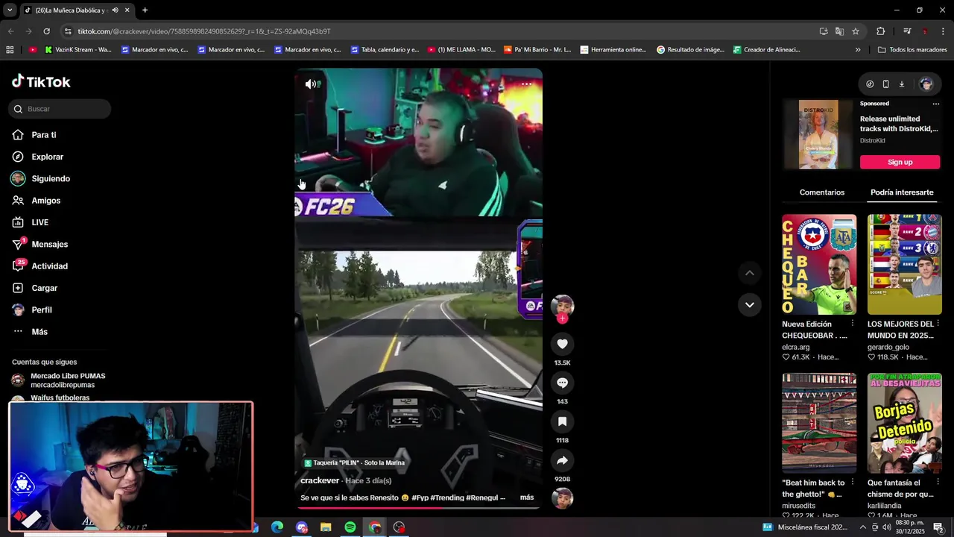The width and height of the screenshot is (954, 537).
Task: Open a new Chrome tab
Action: point(145,10)
